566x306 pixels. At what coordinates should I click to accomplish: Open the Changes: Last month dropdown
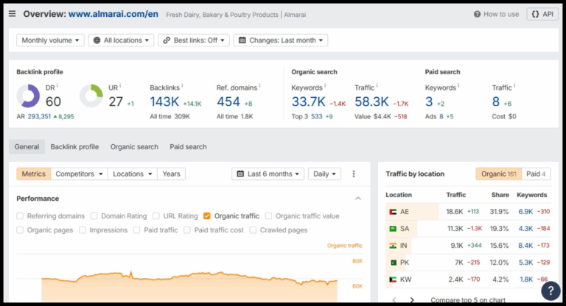(x=281, y=40)
